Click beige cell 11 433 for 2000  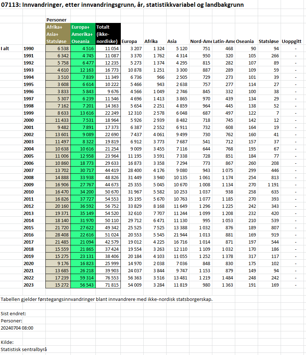[x=58, y=120]
